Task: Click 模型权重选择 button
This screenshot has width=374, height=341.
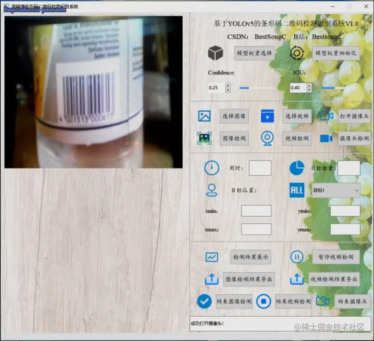Action: coord(254,53)
